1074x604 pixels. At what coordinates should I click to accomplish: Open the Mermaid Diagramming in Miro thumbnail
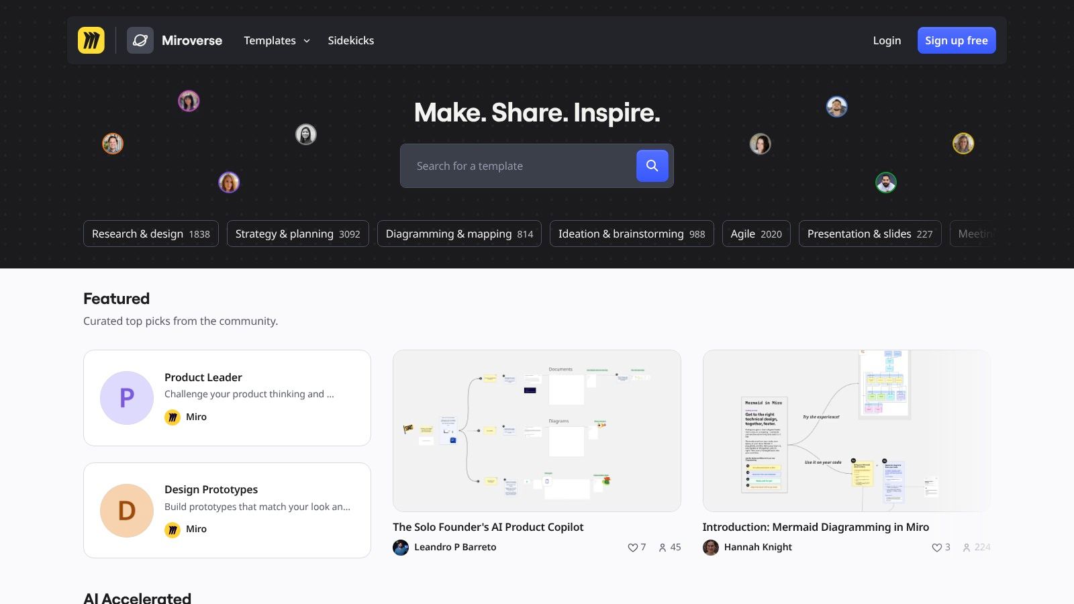click(x=846, y=431)
